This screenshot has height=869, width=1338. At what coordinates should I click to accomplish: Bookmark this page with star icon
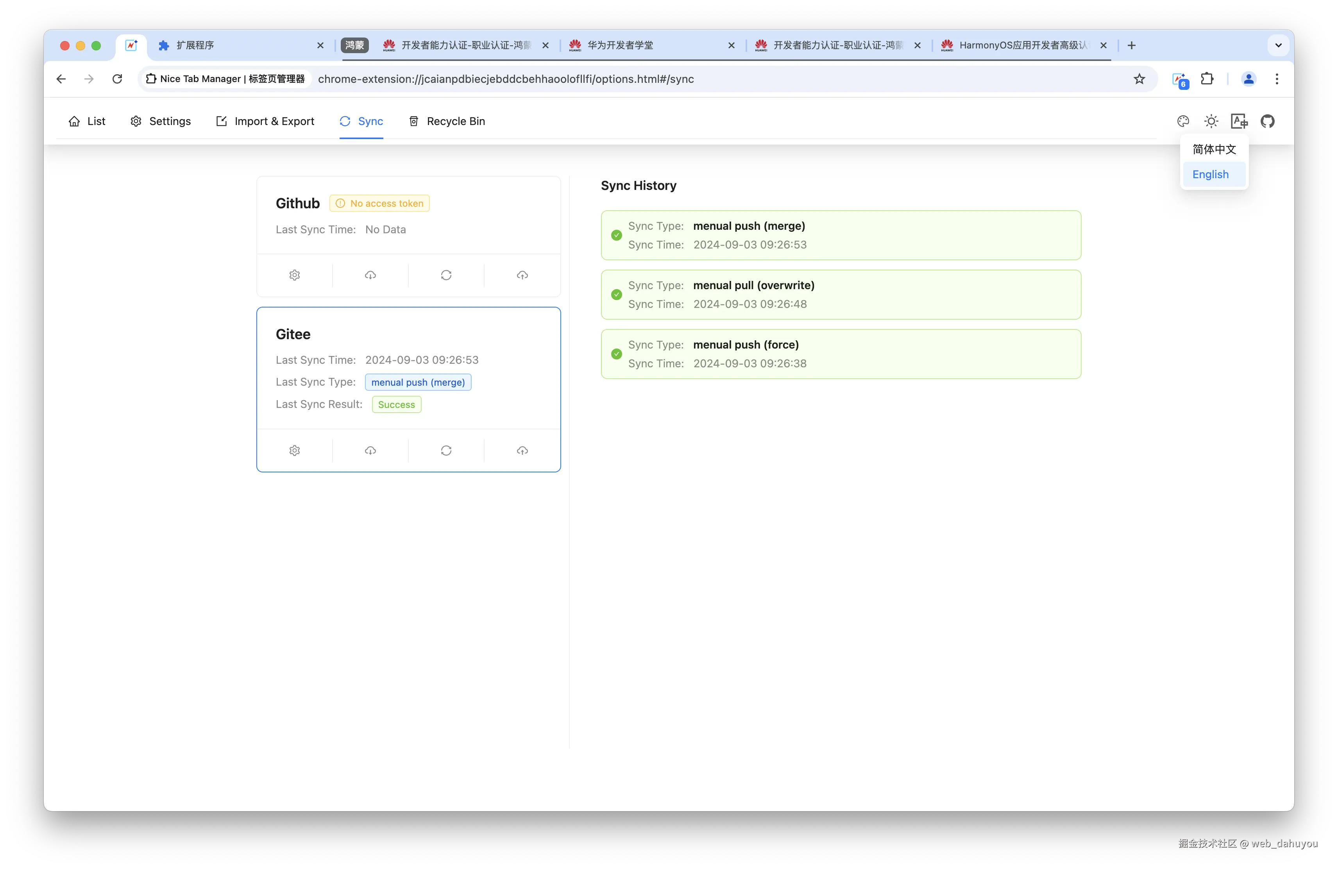pos(1139,79)
